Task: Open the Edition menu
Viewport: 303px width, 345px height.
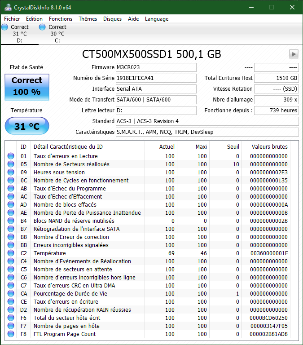Action: point(34,19)
